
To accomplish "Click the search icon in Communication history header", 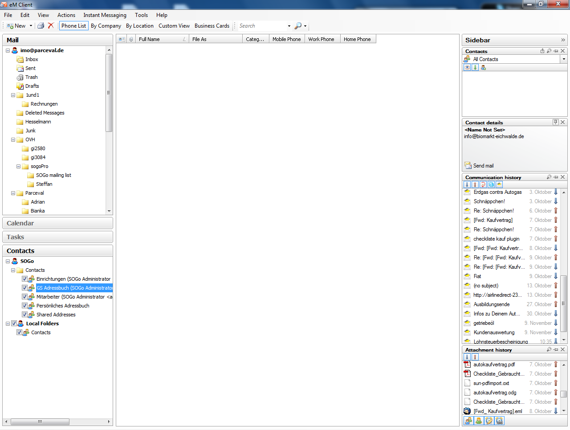I will [x=549, y=177].
